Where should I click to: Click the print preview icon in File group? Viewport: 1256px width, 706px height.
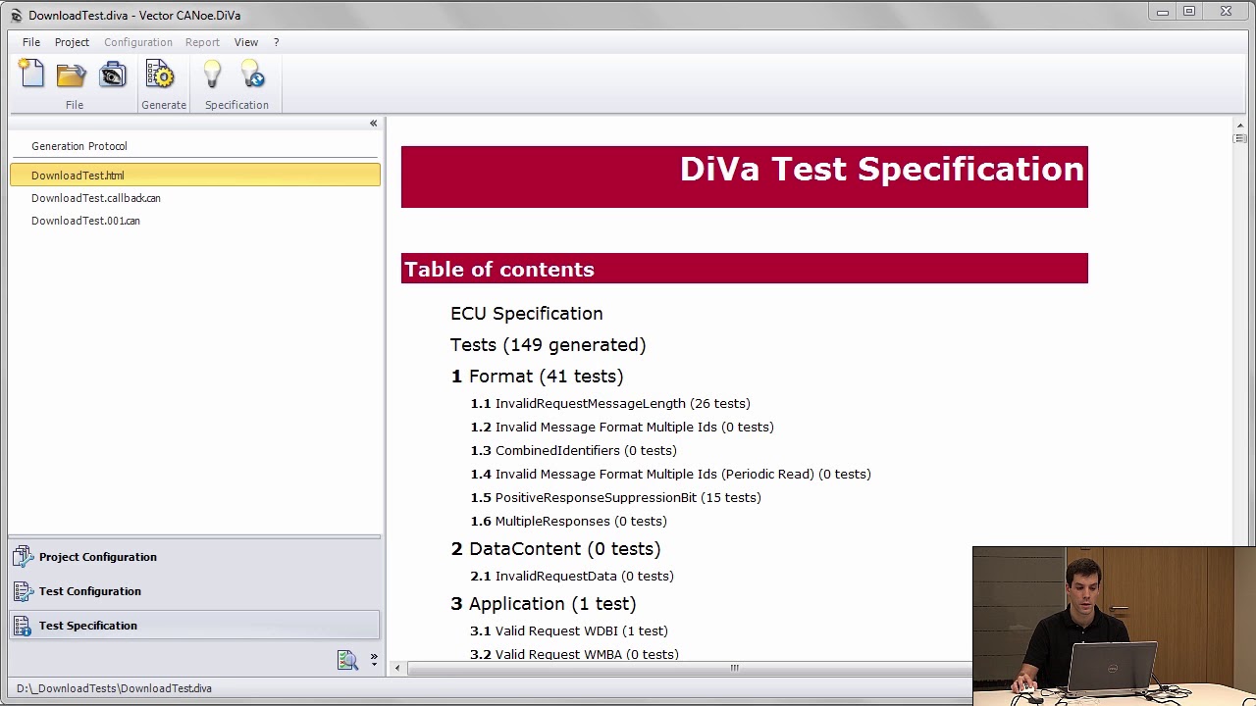[x=113, y=74]
